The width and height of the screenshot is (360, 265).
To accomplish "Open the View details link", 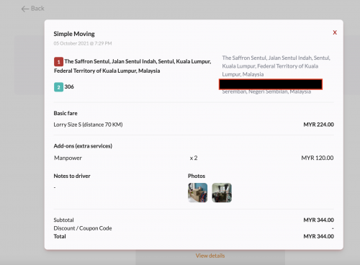I will (210, 256).
